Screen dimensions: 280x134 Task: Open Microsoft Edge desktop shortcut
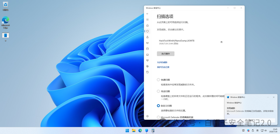5,23
